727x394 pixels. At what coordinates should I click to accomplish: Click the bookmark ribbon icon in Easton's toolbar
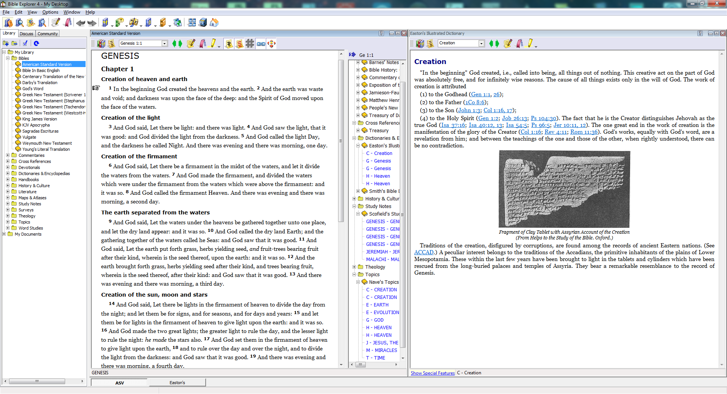(520, 43)
